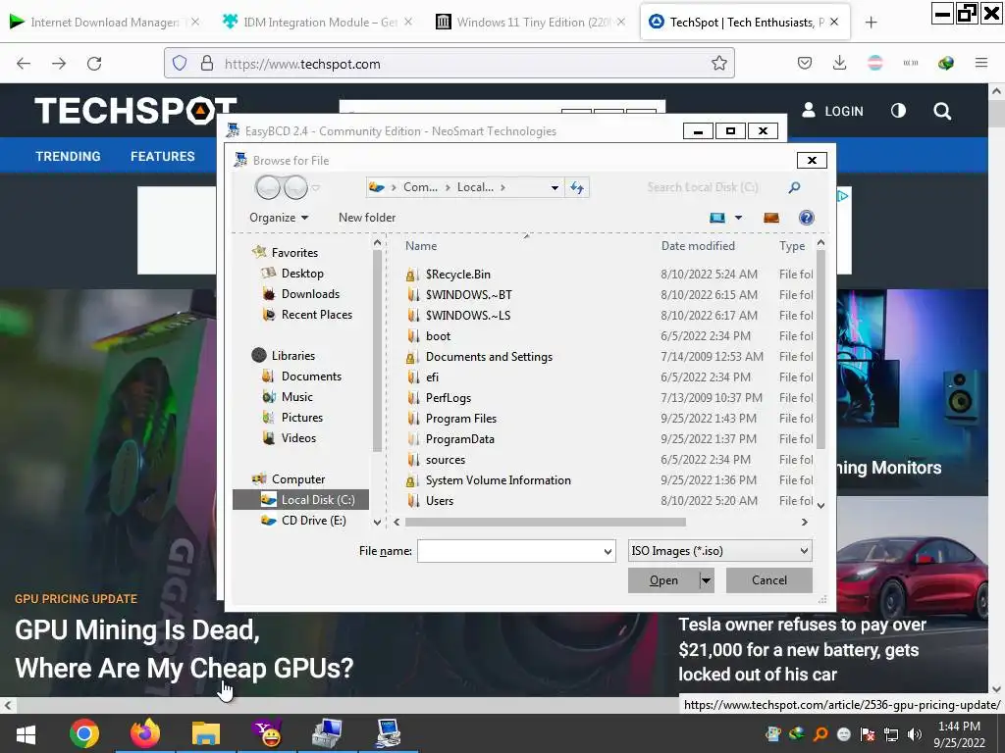Click the search magnifier in Browse dialog
This screenshot has width=1005, height=753.
[794, 187]
